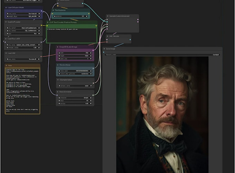Click the vae_name field in Load VAE
Image resolution: width=235 pixels, height=173 pixels.
[23, 59]
